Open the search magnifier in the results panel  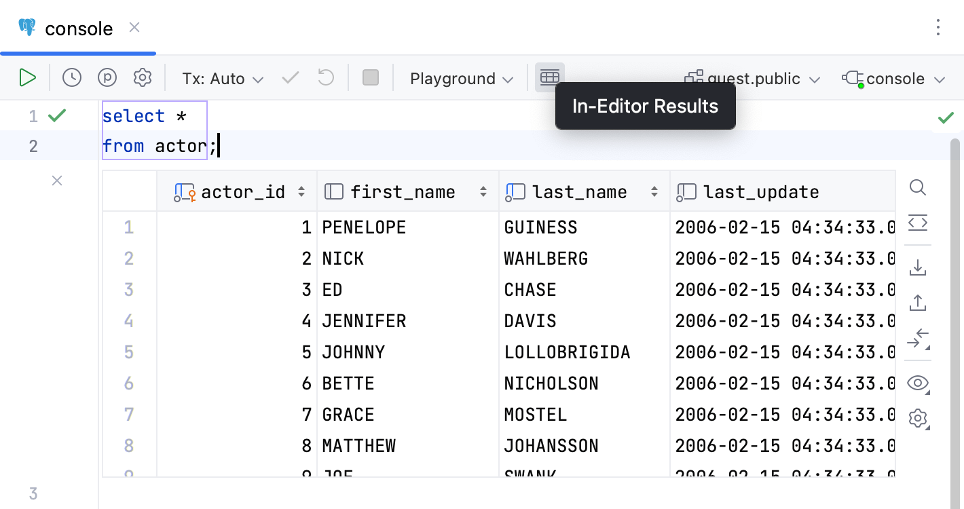pyautogui.click(x=918, y=187)
